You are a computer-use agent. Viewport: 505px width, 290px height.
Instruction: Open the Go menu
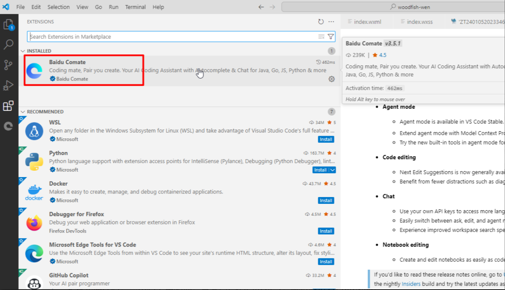coord(99,7)
